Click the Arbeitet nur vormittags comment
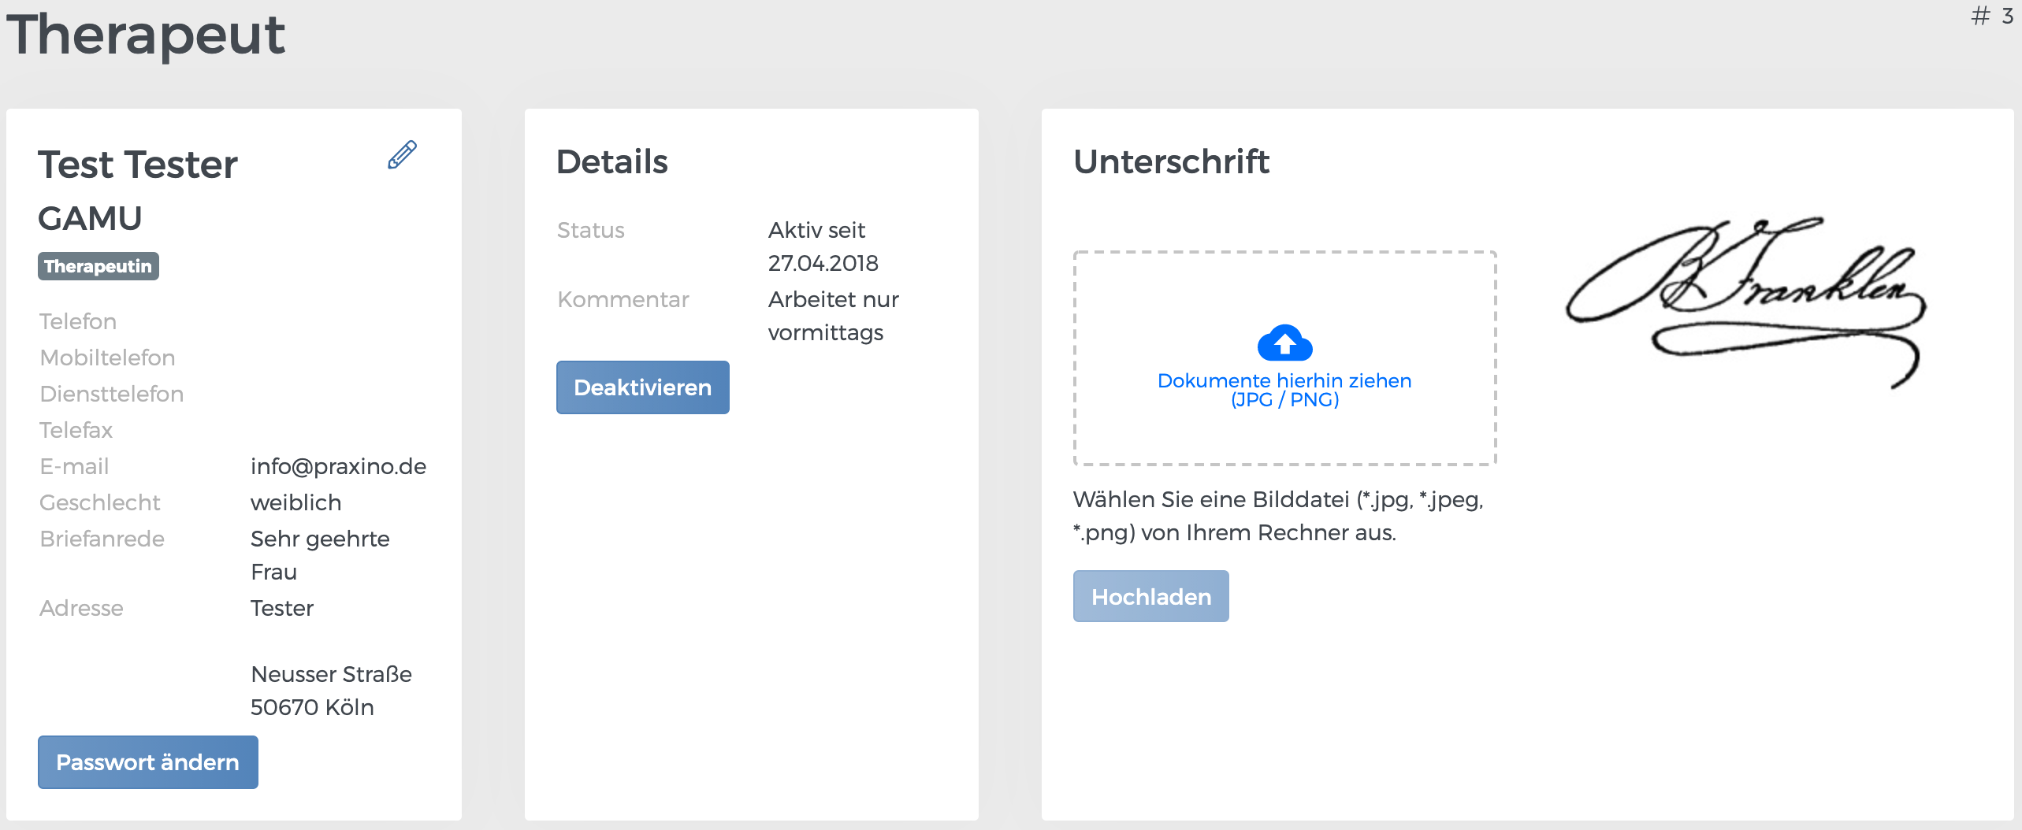The image size is (2022, 830). pyautogui.click(x=833, y=316)
